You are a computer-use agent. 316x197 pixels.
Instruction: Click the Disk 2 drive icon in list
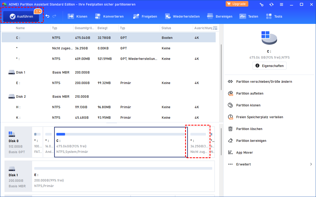(x=11, y=96)
